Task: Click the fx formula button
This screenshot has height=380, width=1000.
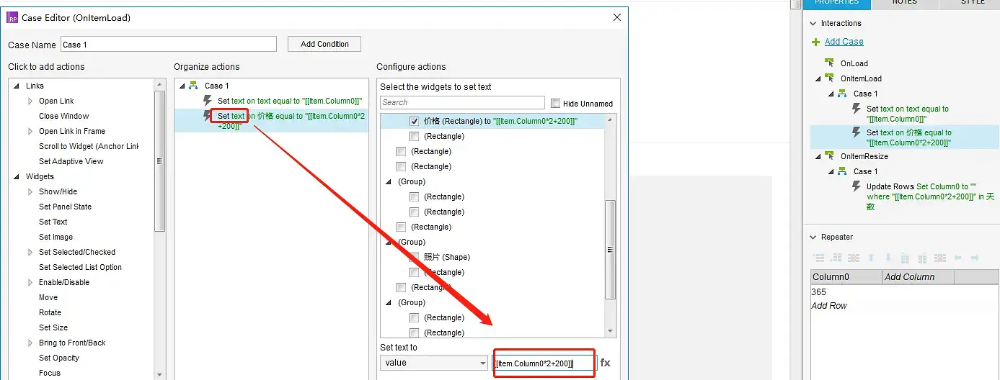Action: pos(606,363)
